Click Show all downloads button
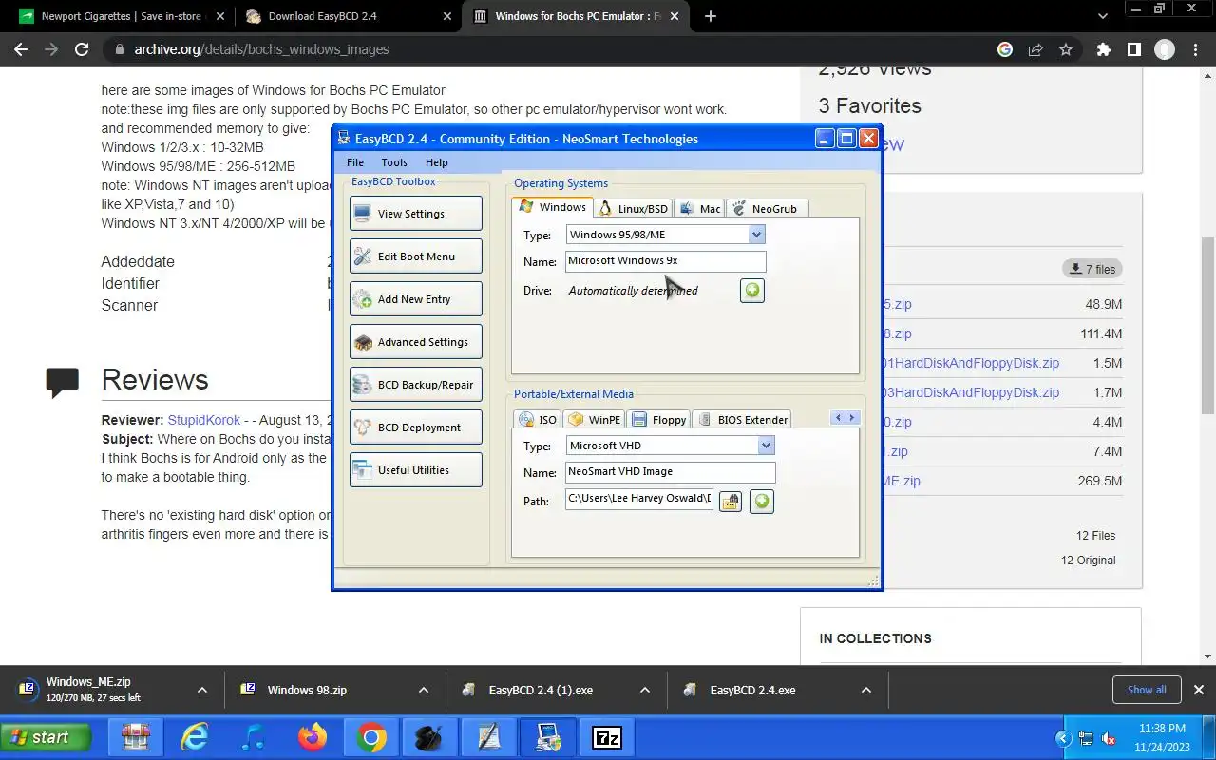Screen dimensions: 1216x760 (x=1147, y=690)
